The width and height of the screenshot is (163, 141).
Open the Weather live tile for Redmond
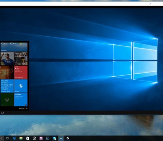tap(14, 47)
